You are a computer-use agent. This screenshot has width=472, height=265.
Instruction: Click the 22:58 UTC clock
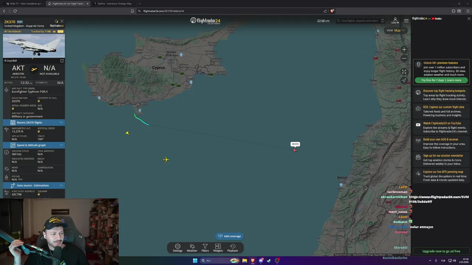pyautogui.click(x=323, y=21)
